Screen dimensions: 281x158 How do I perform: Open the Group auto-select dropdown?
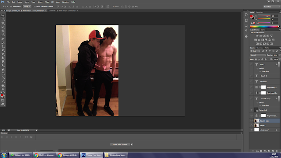(27, 7)
